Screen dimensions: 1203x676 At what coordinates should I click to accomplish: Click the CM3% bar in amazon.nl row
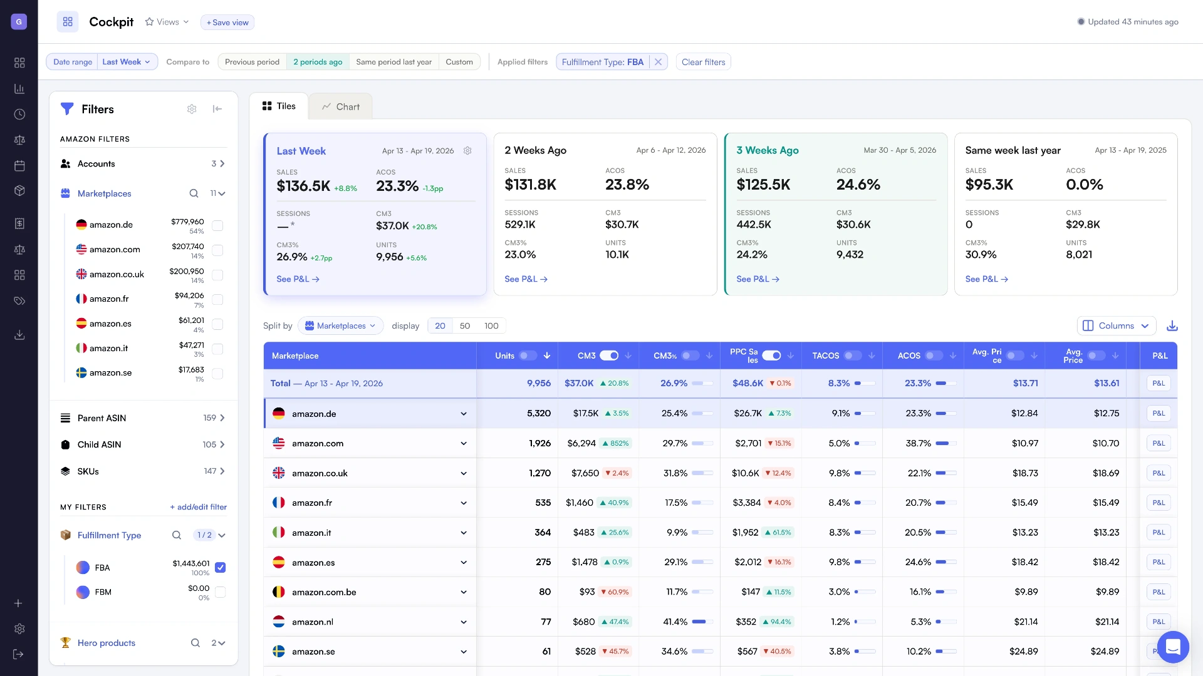click(702, 622)
